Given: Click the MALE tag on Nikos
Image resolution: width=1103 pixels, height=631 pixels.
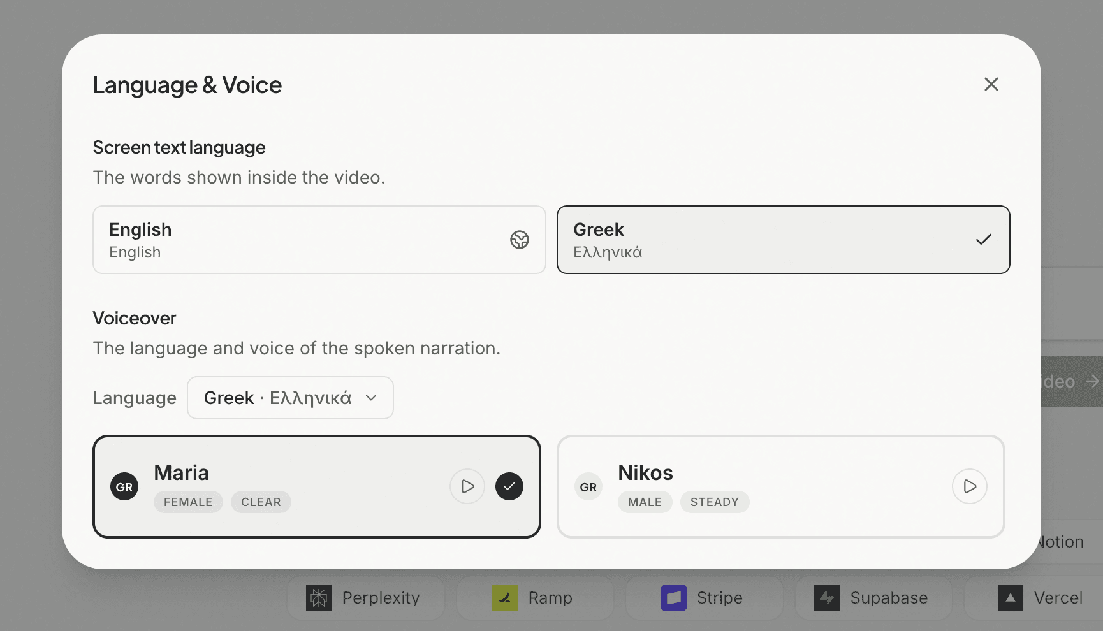Looking at the screenshot, I should pos(645,502).
